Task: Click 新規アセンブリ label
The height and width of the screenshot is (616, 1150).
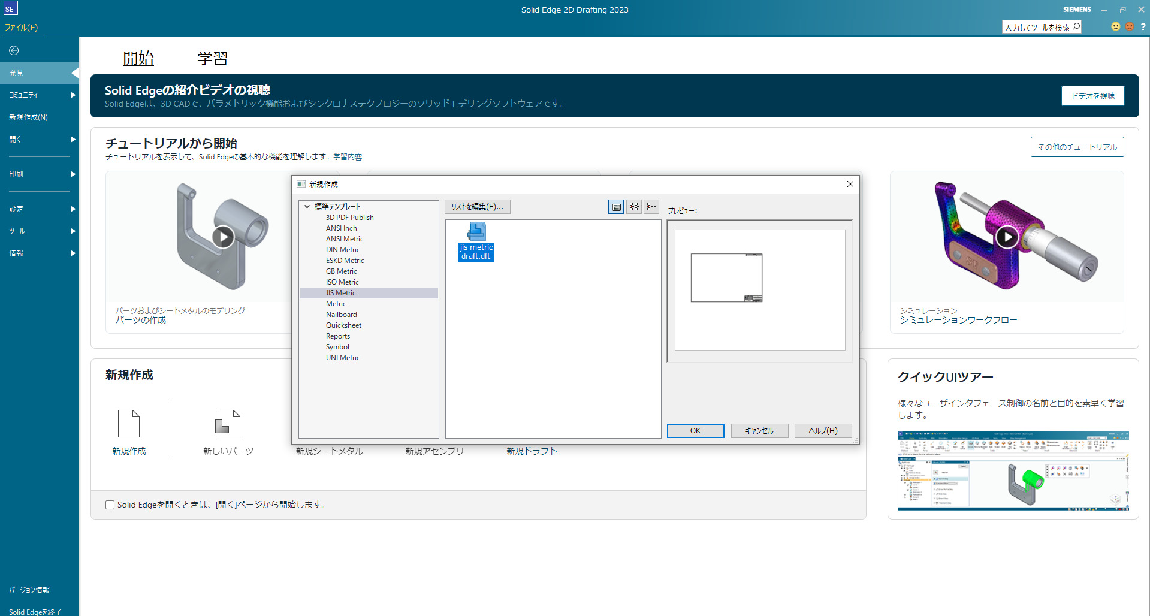Action: tap(434, 451)
